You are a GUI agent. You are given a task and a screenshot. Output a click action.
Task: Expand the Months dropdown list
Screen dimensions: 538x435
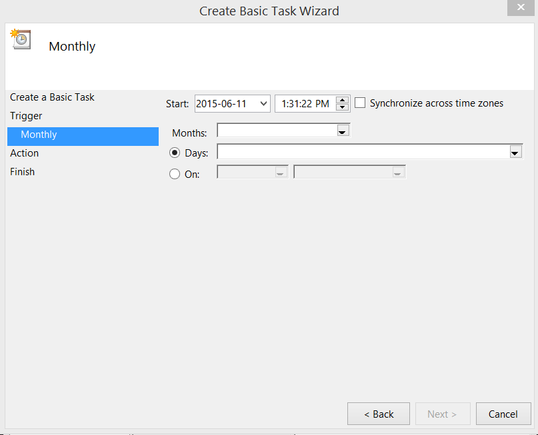point(343,131)
